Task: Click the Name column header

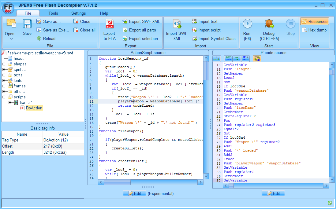Action: tap(22, 134)
